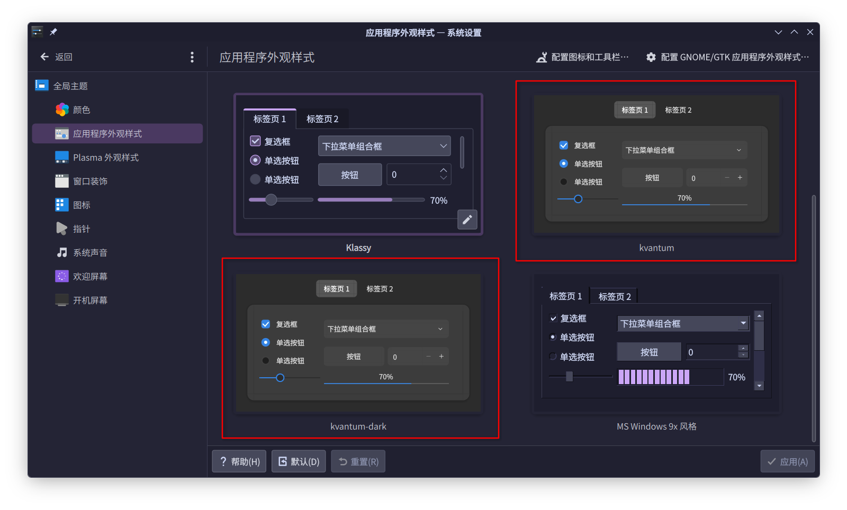The width and height of the screenshot is (847, 510).
Task: Switch to 标签页 2 in kvantum preview
Action: [x=678, y=110]
